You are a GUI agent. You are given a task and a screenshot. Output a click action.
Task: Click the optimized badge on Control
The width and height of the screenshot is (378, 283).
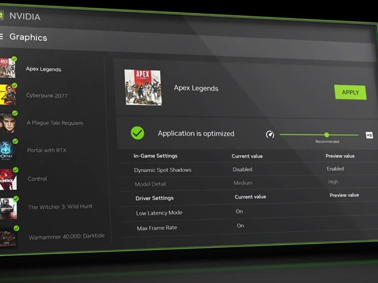(16, 170)
